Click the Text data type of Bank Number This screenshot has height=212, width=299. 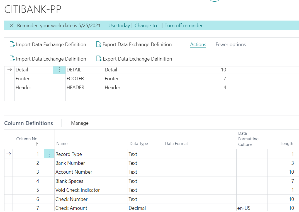point(145,163)
